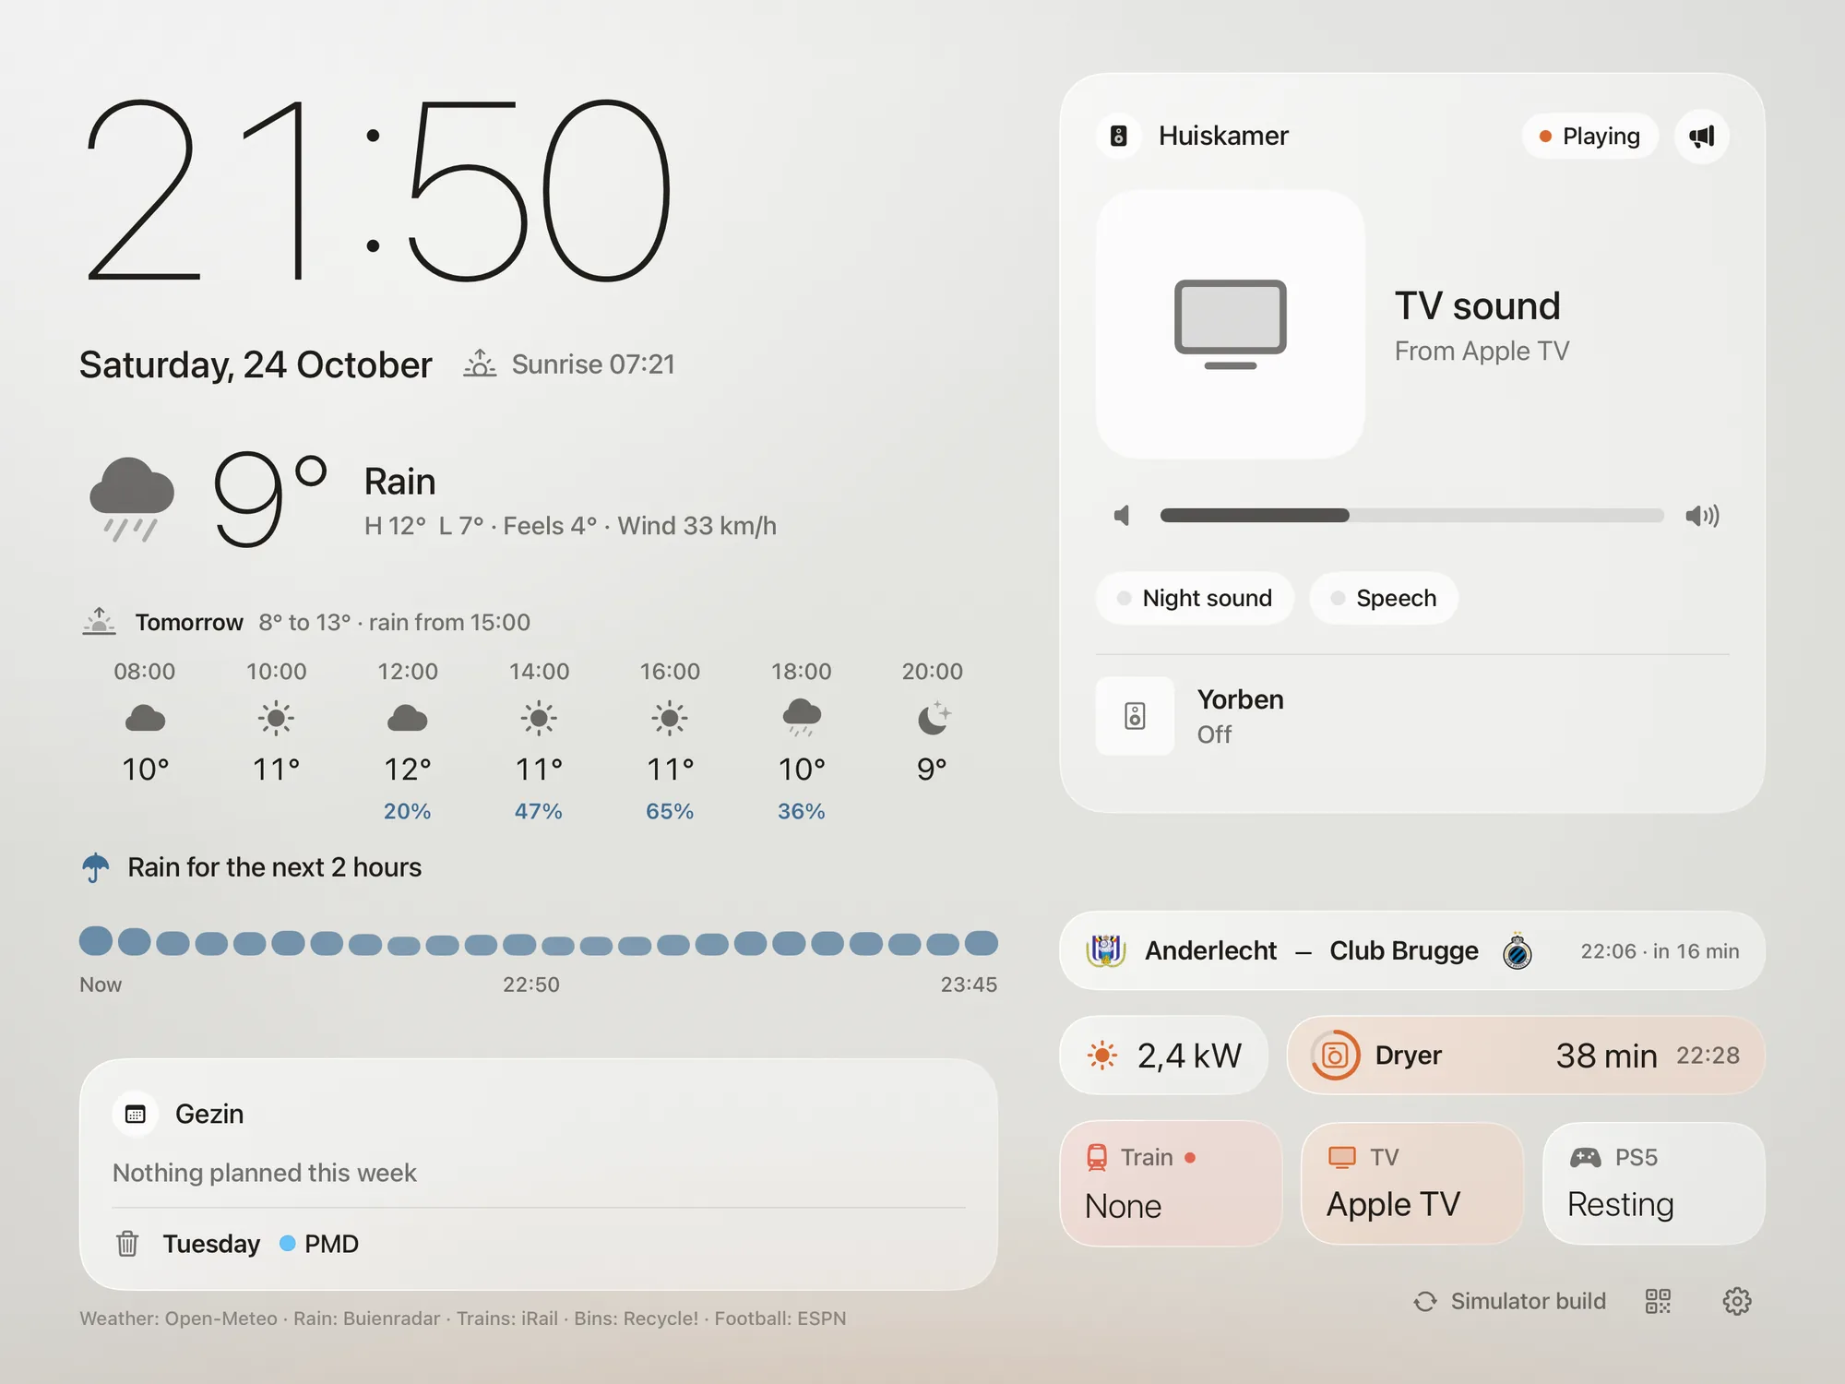Click the TV sound artwork thumbnail

coord(1230,324)
